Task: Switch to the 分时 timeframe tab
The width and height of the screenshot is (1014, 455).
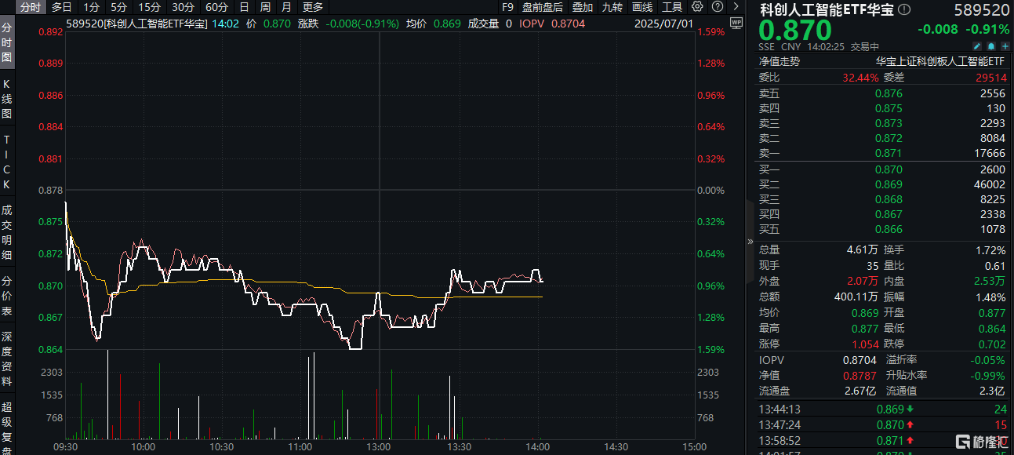Action: point(30,7)
